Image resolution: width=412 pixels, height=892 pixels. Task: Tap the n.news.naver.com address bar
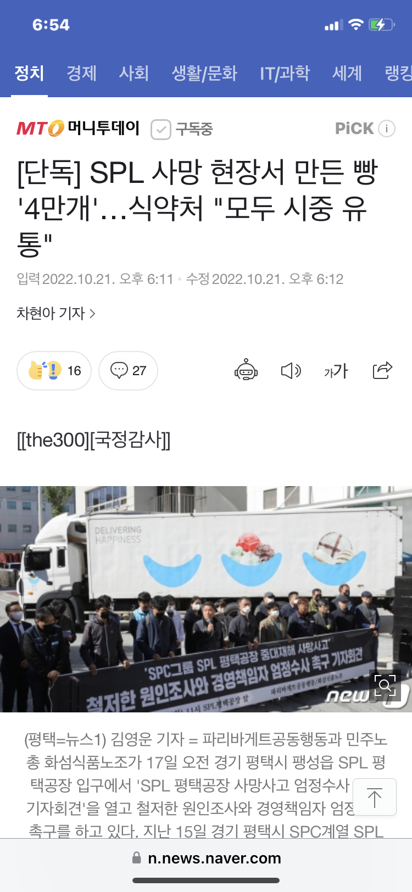(206, 858)
